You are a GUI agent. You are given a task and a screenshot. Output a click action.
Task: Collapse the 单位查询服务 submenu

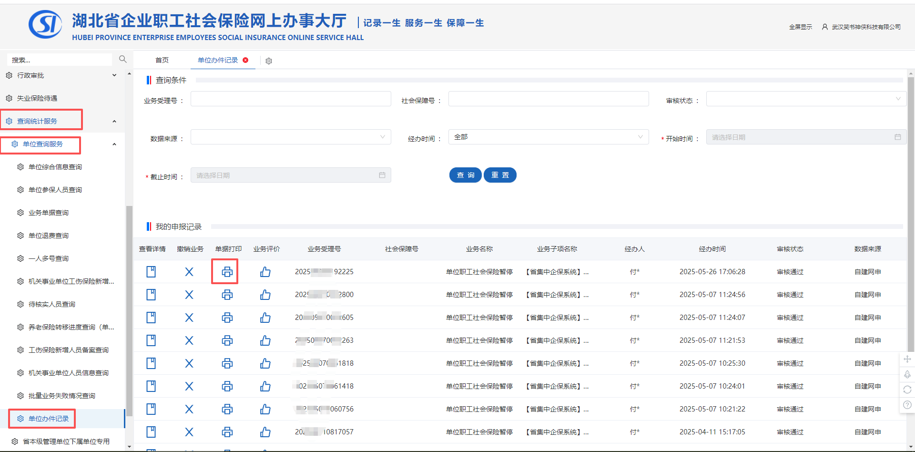click(114, 144)
